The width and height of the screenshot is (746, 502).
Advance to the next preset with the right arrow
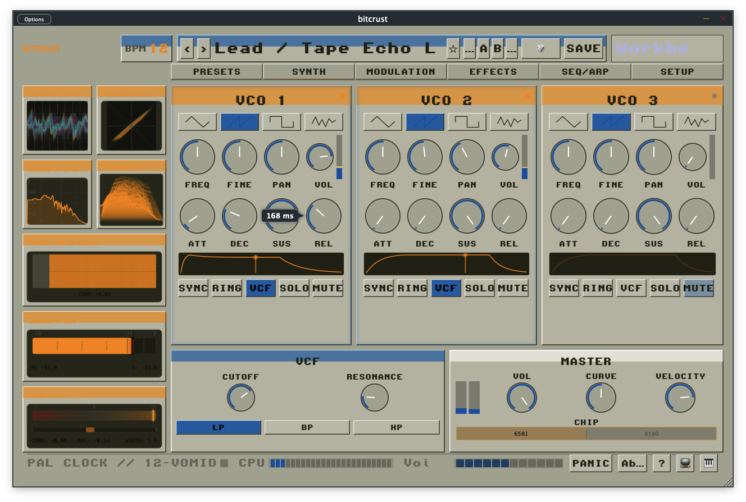click(202, 49)
